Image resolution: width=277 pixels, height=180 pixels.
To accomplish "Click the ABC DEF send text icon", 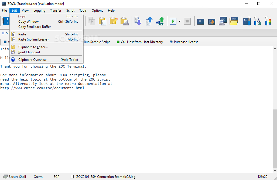I will tap(160, 21).
